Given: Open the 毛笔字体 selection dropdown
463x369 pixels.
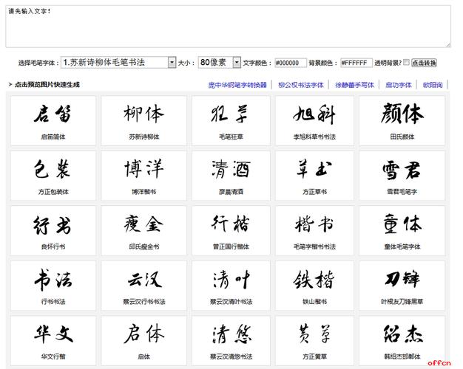Looking at the screenshot, I should (118, 63).
